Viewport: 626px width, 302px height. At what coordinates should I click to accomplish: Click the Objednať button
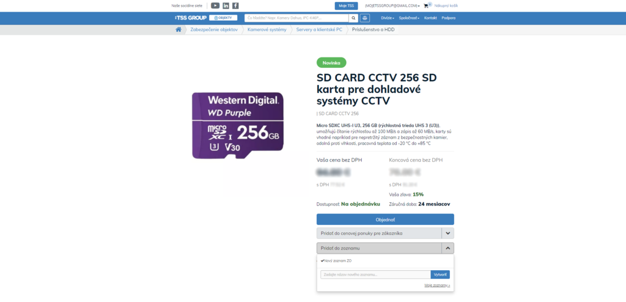(385, 219)
